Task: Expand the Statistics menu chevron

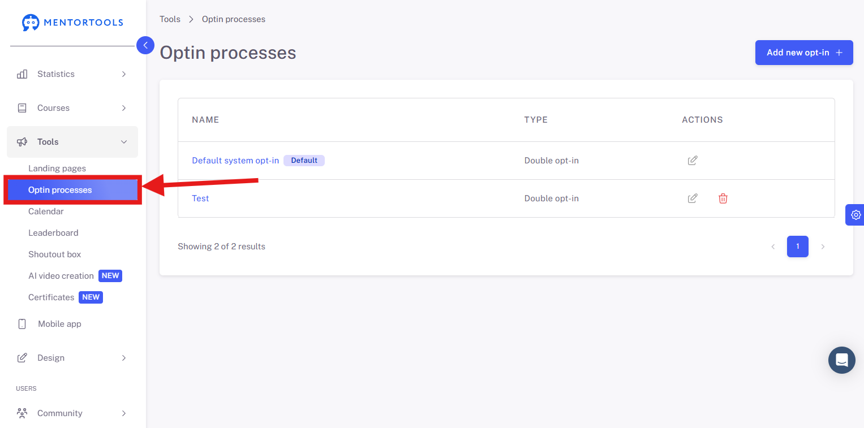Action: point(124,74)
